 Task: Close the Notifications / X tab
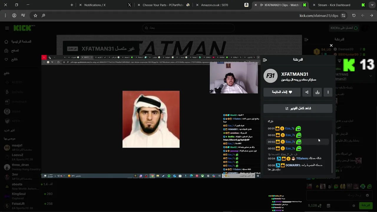coord(80,5)
